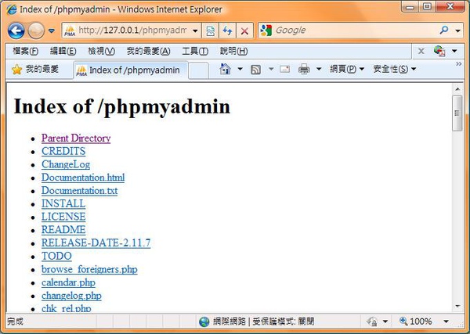Screen dimensions: 470x334
Task: Click the address bar URL field
Action: [x=132, y=31]
